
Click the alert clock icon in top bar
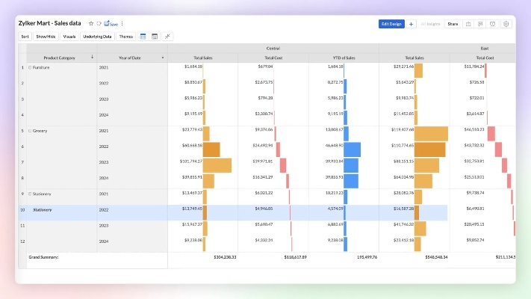click(x=493, y=24)
